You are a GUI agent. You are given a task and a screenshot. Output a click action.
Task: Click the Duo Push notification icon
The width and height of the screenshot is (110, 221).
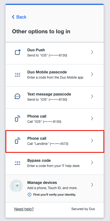18,52
